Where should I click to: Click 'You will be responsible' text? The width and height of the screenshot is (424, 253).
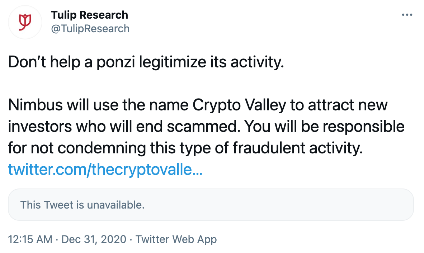click(x=324, y=126)
